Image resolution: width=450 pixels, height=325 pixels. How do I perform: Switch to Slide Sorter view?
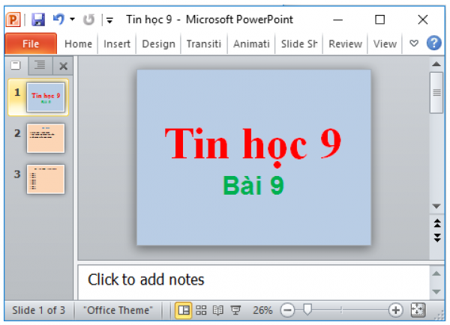click(x=201, y=310)
